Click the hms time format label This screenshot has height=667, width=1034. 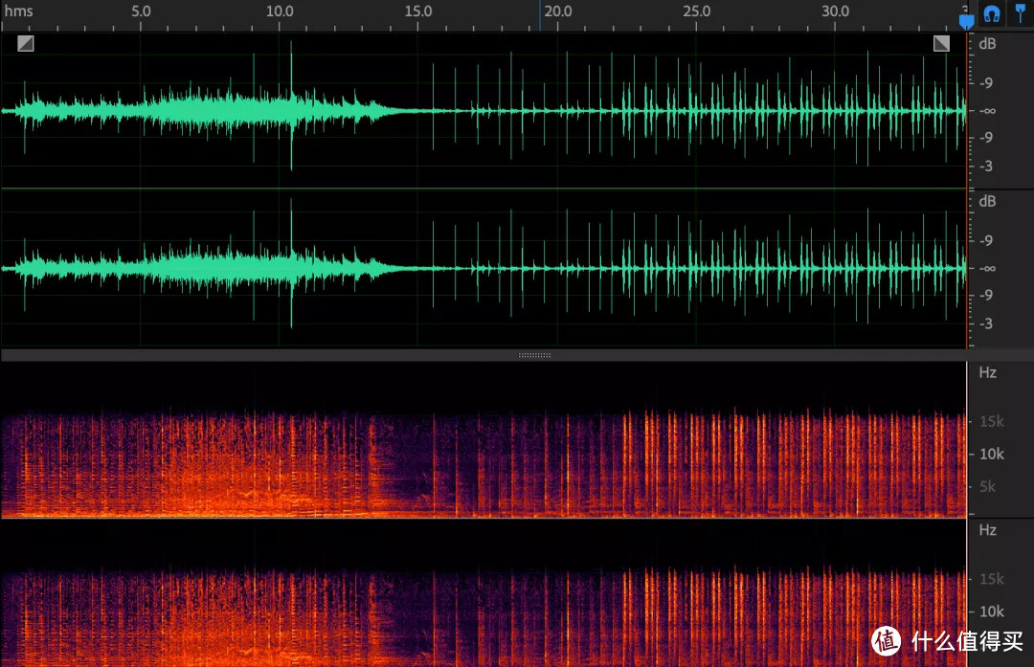click(x=18, y=11)
